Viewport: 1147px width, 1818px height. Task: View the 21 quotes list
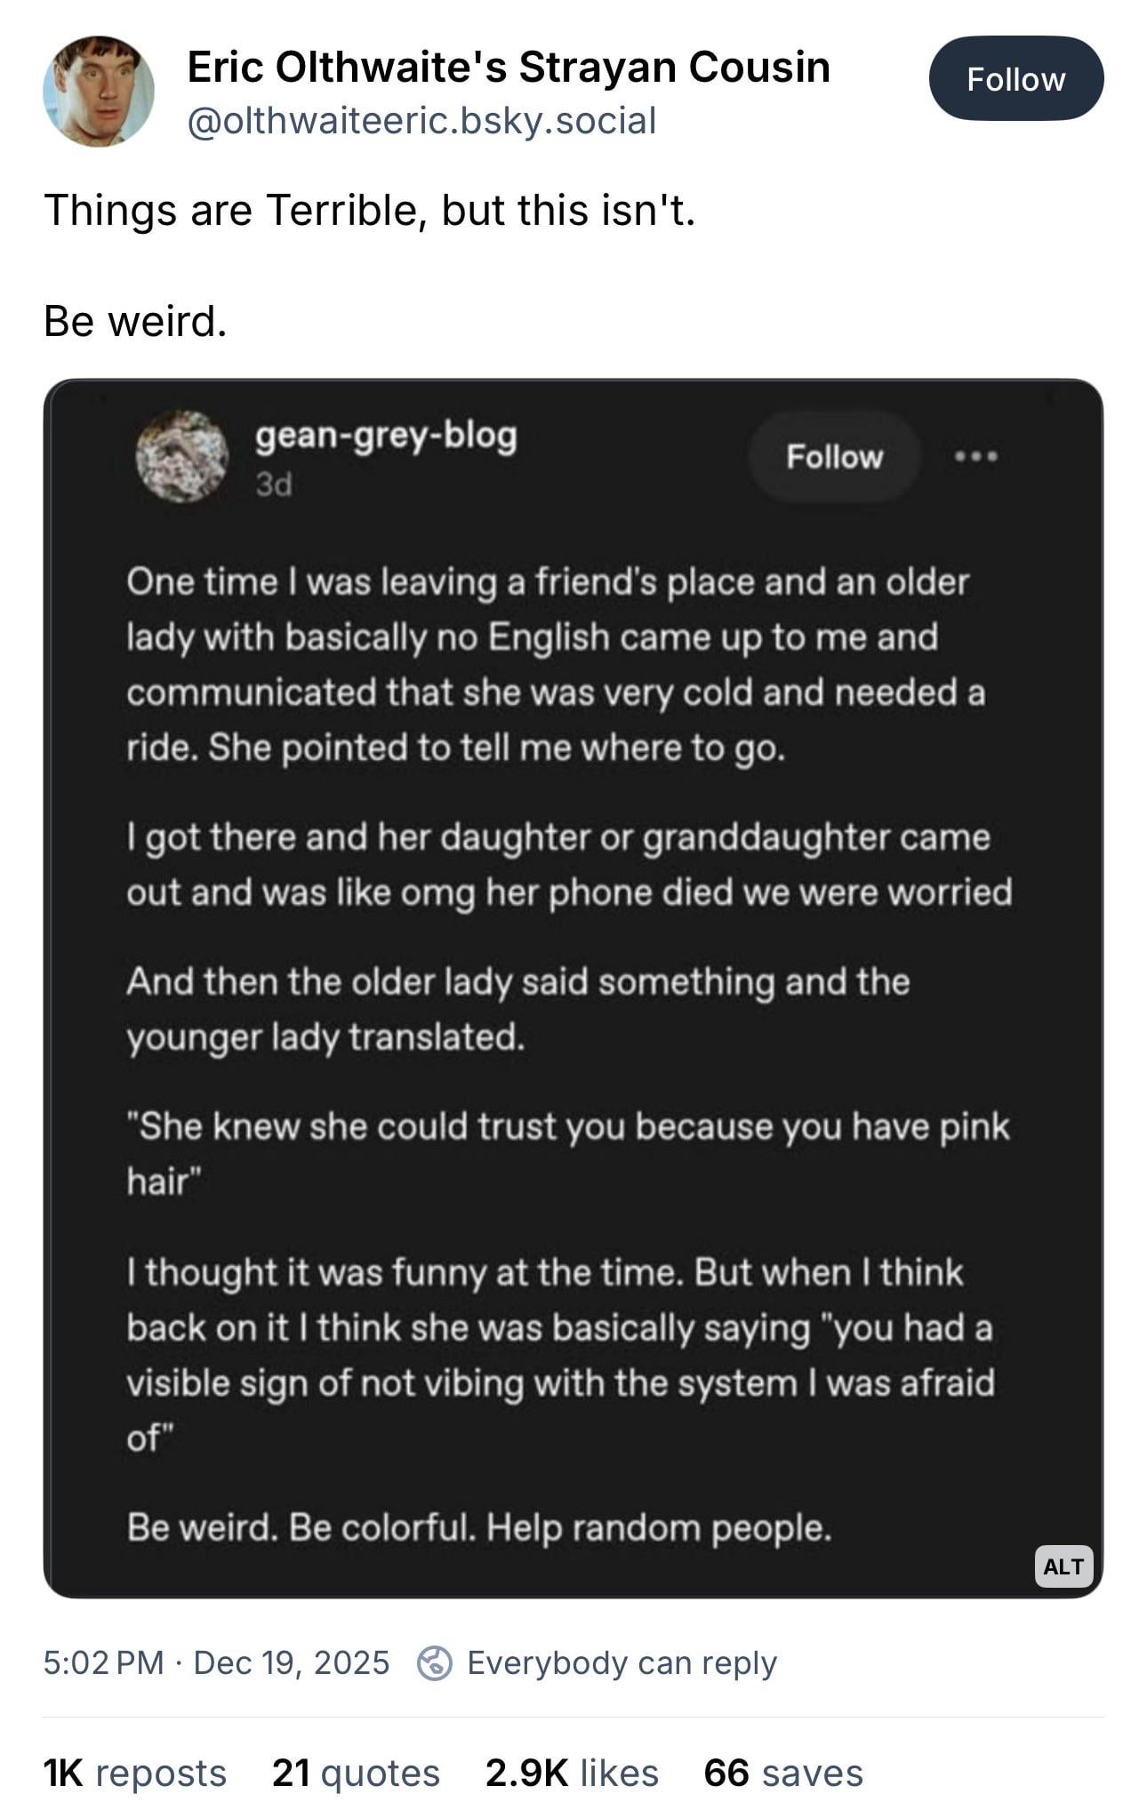point(356,1772)
